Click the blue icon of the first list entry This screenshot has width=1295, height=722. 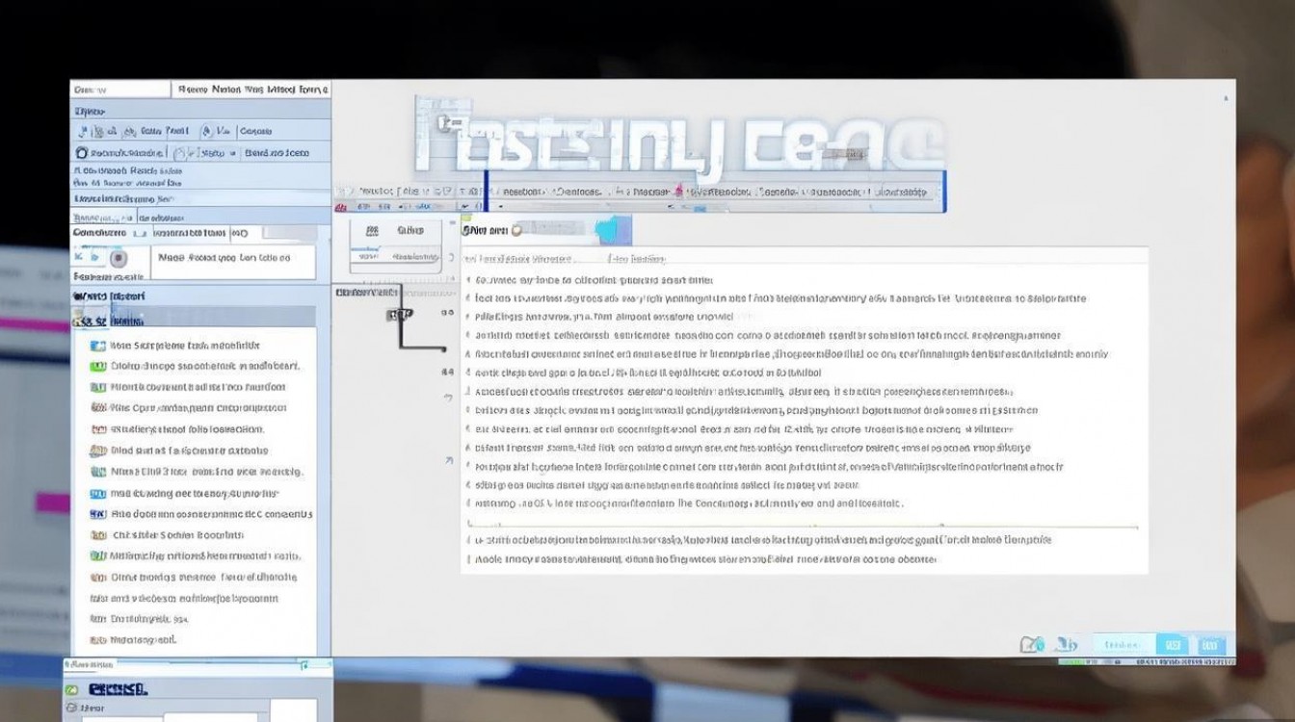click(97, 346)
